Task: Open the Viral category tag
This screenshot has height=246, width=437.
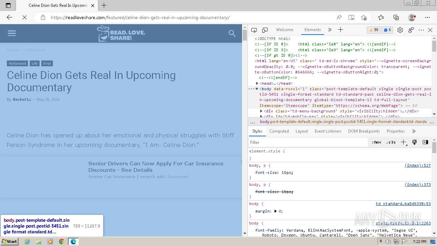Action: 47,64
